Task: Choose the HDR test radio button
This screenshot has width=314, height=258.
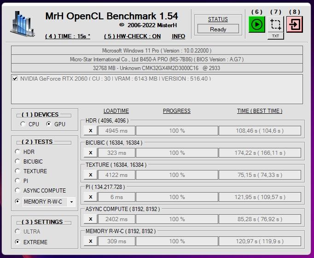Action: click(17, 152)
